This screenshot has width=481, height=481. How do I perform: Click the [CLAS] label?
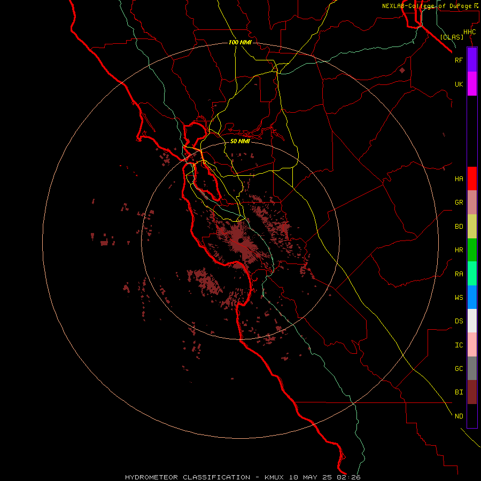point(452,37)
